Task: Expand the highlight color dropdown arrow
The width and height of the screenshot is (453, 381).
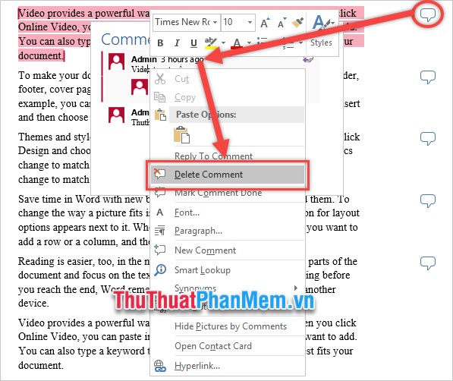Action: (223, 43)
